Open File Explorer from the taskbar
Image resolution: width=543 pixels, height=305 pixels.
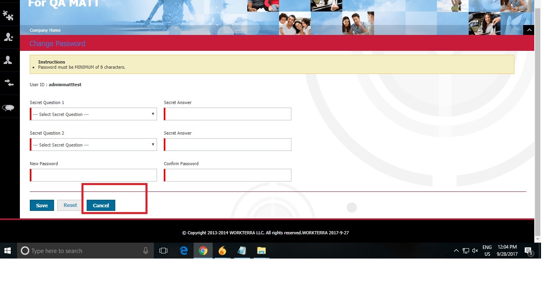coord(261,251)
